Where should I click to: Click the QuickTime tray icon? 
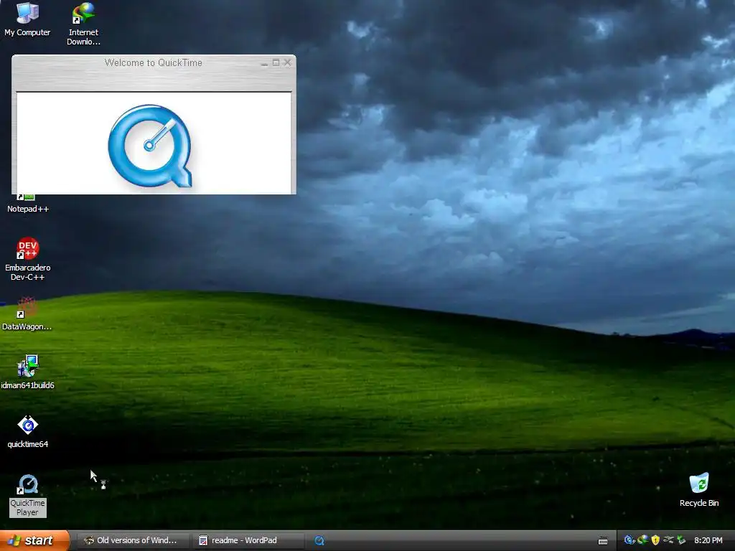point(629,540)
